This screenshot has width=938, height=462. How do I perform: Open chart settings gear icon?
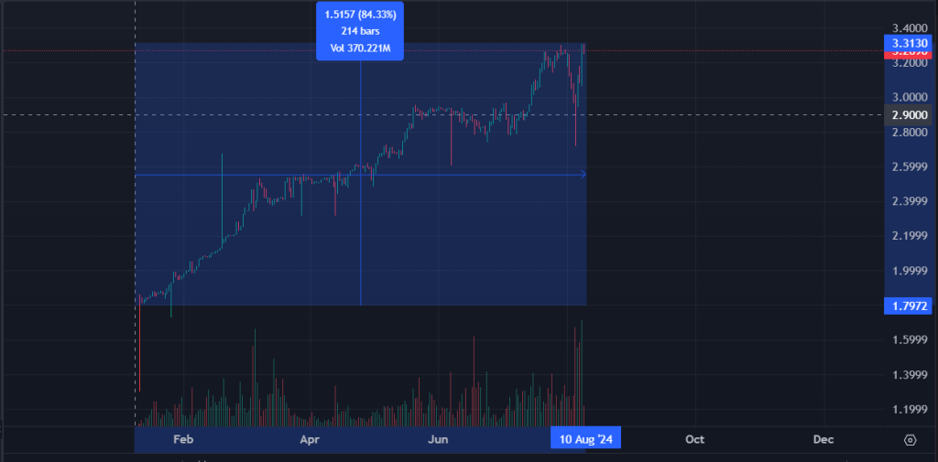click(x=910, y=439)
